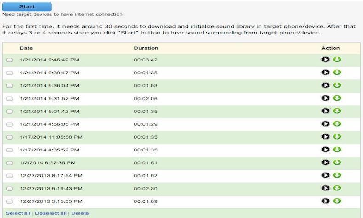The width and height of the screenshot is (363, 218).
Task: Download the 12/27/2013 8:17:54 PM recording
Action: tap(337, 175)
